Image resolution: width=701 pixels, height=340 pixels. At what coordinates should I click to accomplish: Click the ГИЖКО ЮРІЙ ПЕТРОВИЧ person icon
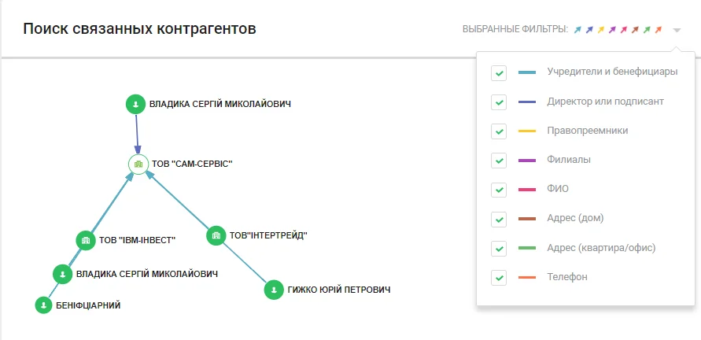coord(274,290)
